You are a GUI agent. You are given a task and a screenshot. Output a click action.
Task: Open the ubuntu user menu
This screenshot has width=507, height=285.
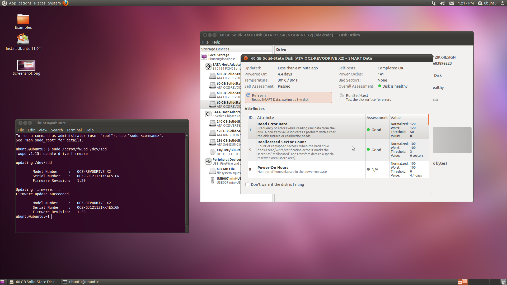[x=487, y=3]
